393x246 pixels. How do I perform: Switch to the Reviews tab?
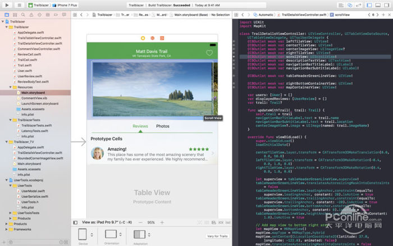pyautogui.click(x=140, y=126)
